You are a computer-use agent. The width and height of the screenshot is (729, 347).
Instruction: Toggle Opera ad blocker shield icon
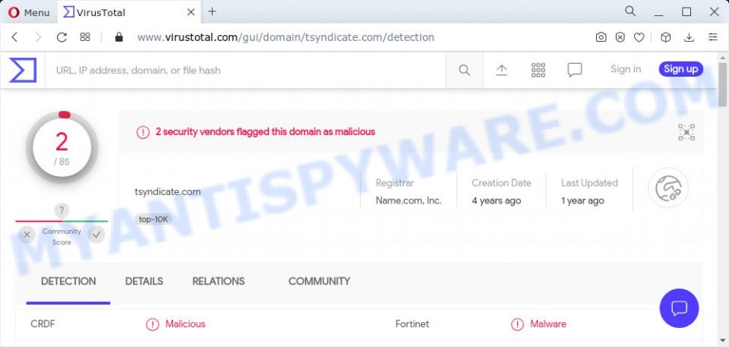click(620, 37)
